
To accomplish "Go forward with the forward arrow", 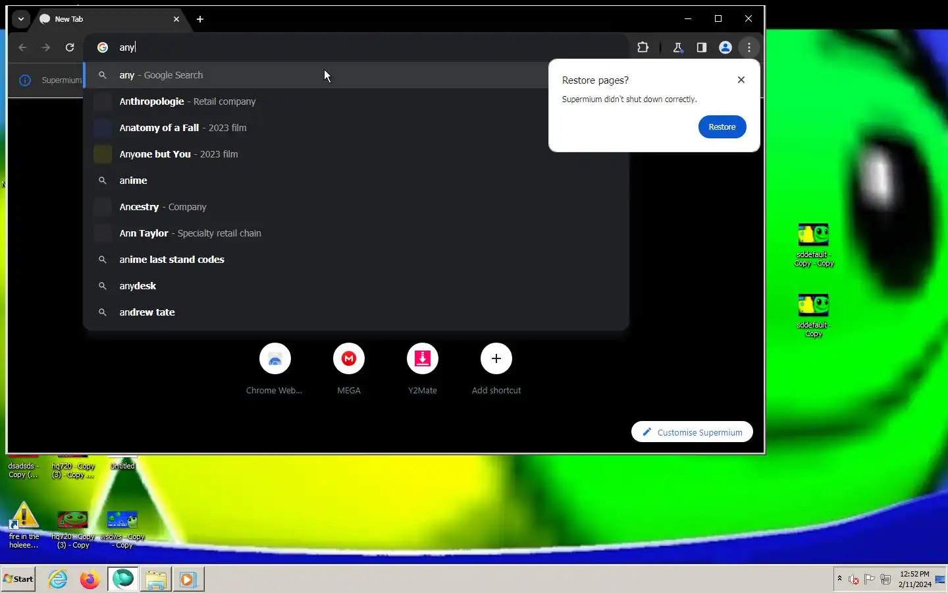I will point(45,47).
